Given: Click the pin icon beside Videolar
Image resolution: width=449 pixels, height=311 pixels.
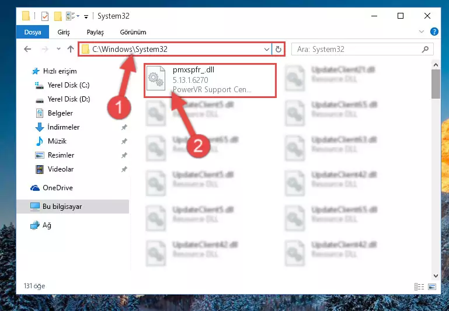Looking at the screenshot, I should tap(124, 169).
